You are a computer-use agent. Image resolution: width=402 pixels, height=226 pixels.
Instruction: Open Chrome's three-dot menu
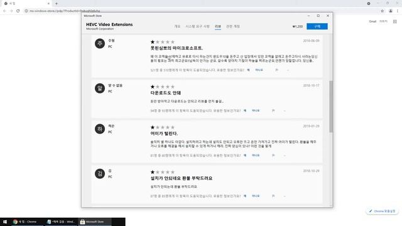coord(398,11)
